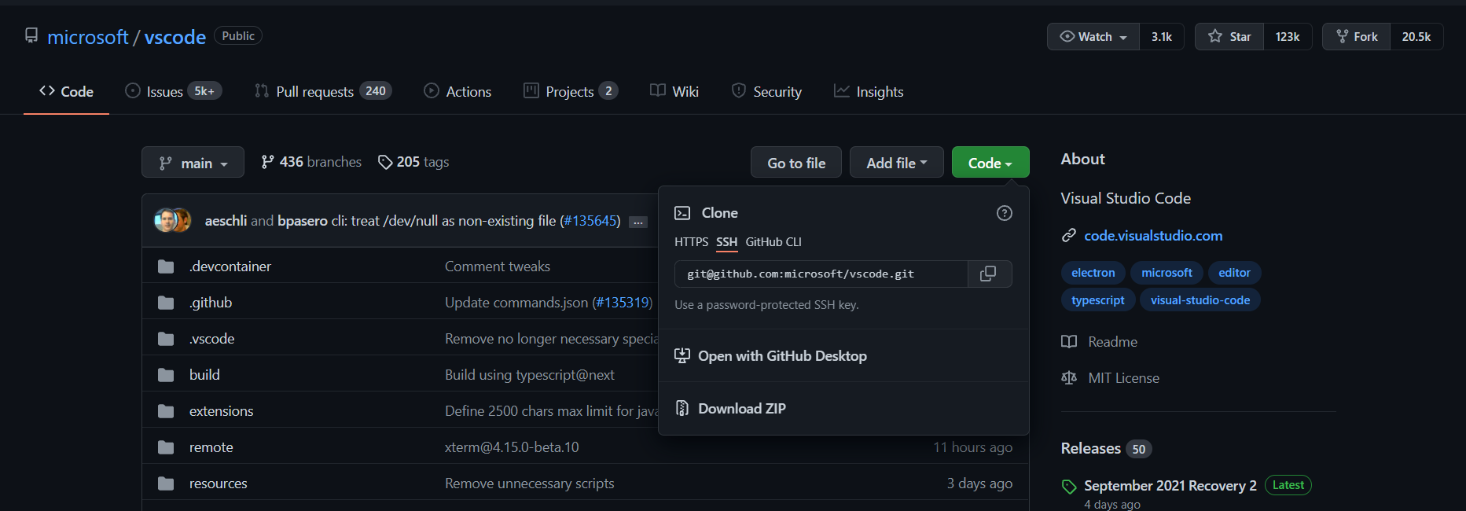Open the Actions tab
1466x511 pixels.
point(457,91)
